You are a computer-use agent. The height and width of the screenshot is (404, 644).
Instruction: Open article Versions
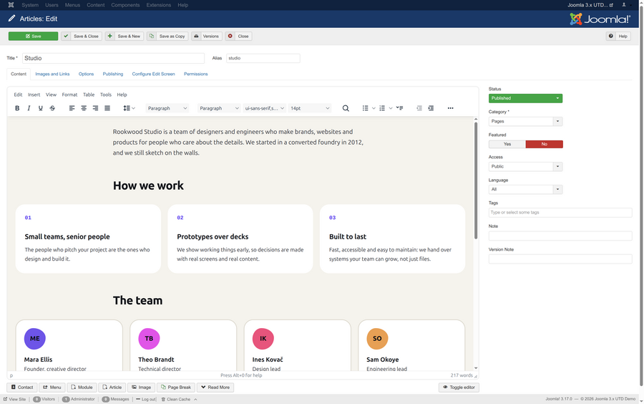[207, 36]
